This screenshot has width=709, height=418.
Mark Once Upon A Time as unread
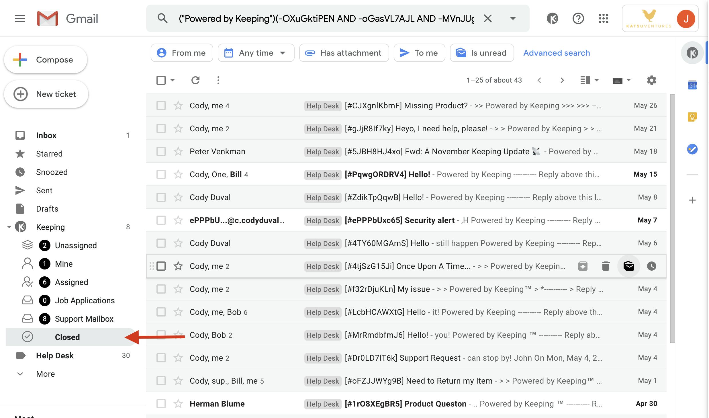(x=629, y=266)
